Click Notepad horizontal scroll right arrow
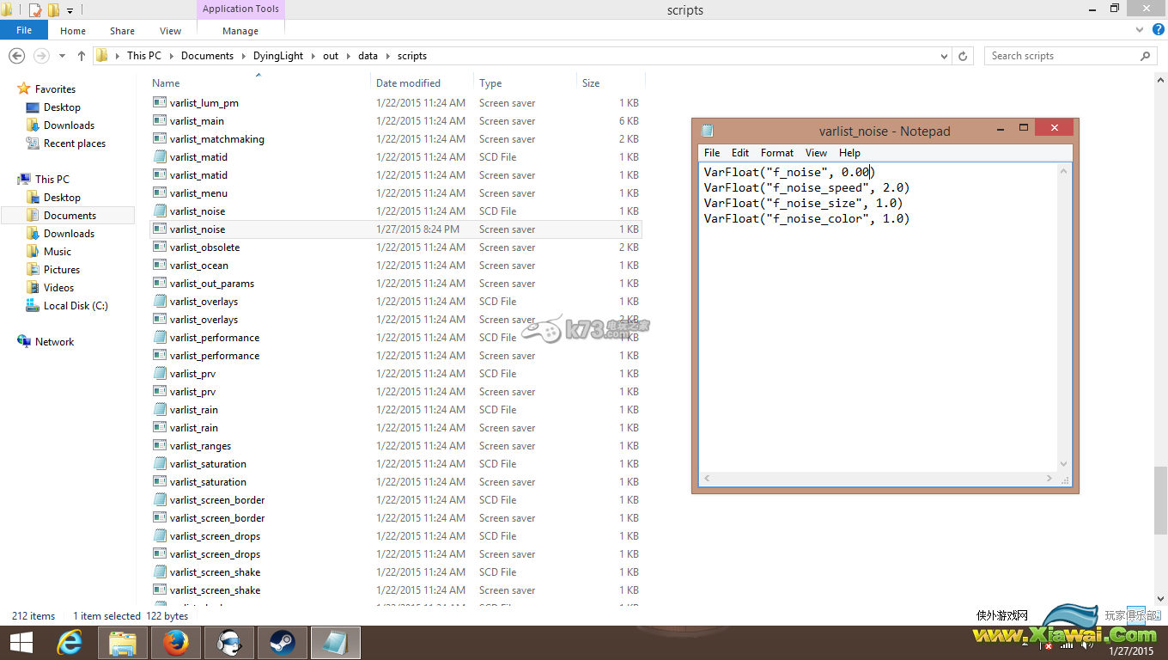 pos(1049,479)
